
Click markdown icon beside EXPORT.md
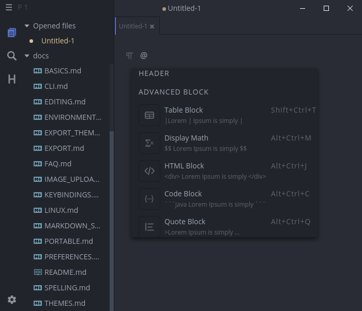(38, 148)
